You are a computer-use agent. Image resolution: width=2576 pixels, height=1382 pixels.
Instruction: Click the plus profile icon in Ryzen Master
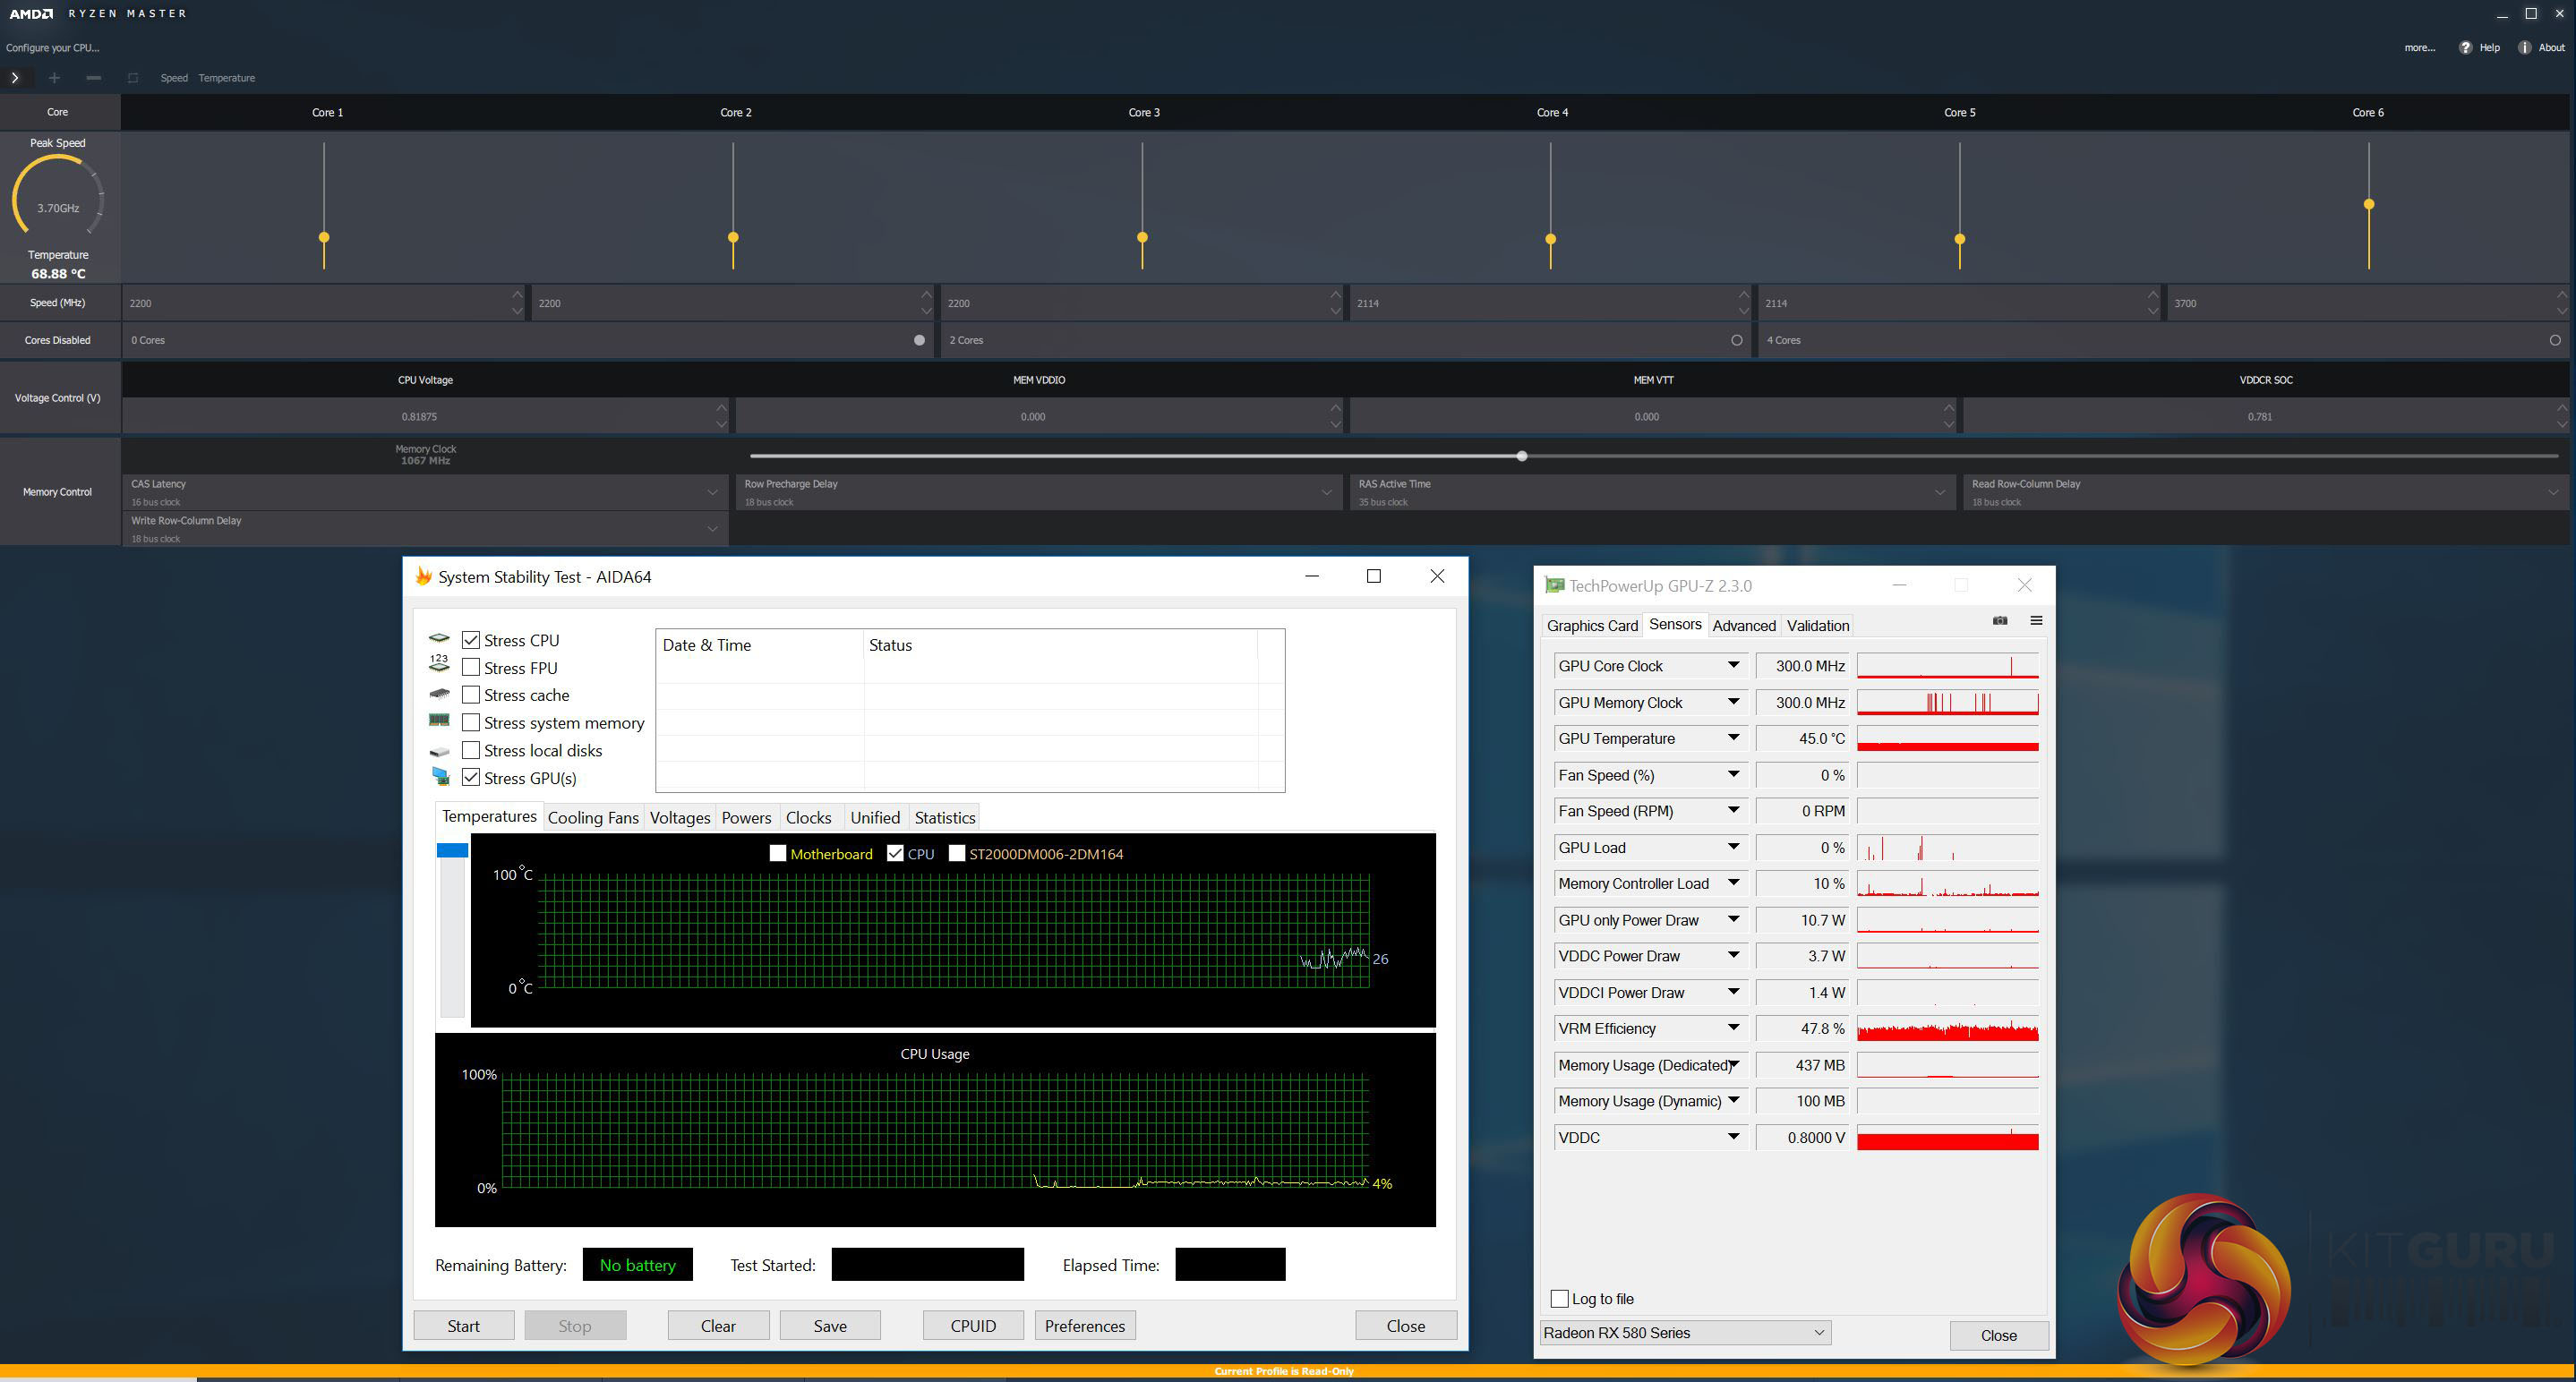coord(54,78)
